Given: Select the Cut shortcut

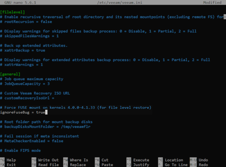Looking at the screenshot, I should 102,160.
